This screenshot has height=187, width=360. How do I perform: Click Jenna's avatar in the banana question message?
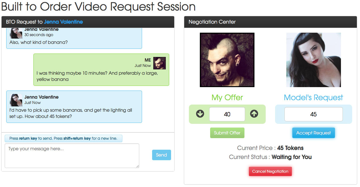[16, 33]
